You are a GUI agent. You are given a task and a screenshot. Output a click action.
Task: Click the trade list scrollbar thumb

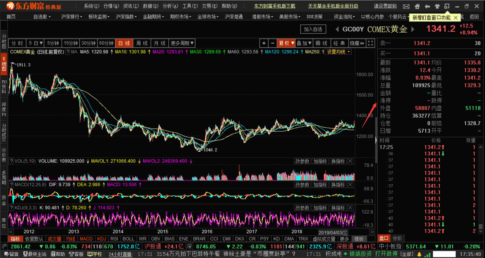tap(481, 226)
